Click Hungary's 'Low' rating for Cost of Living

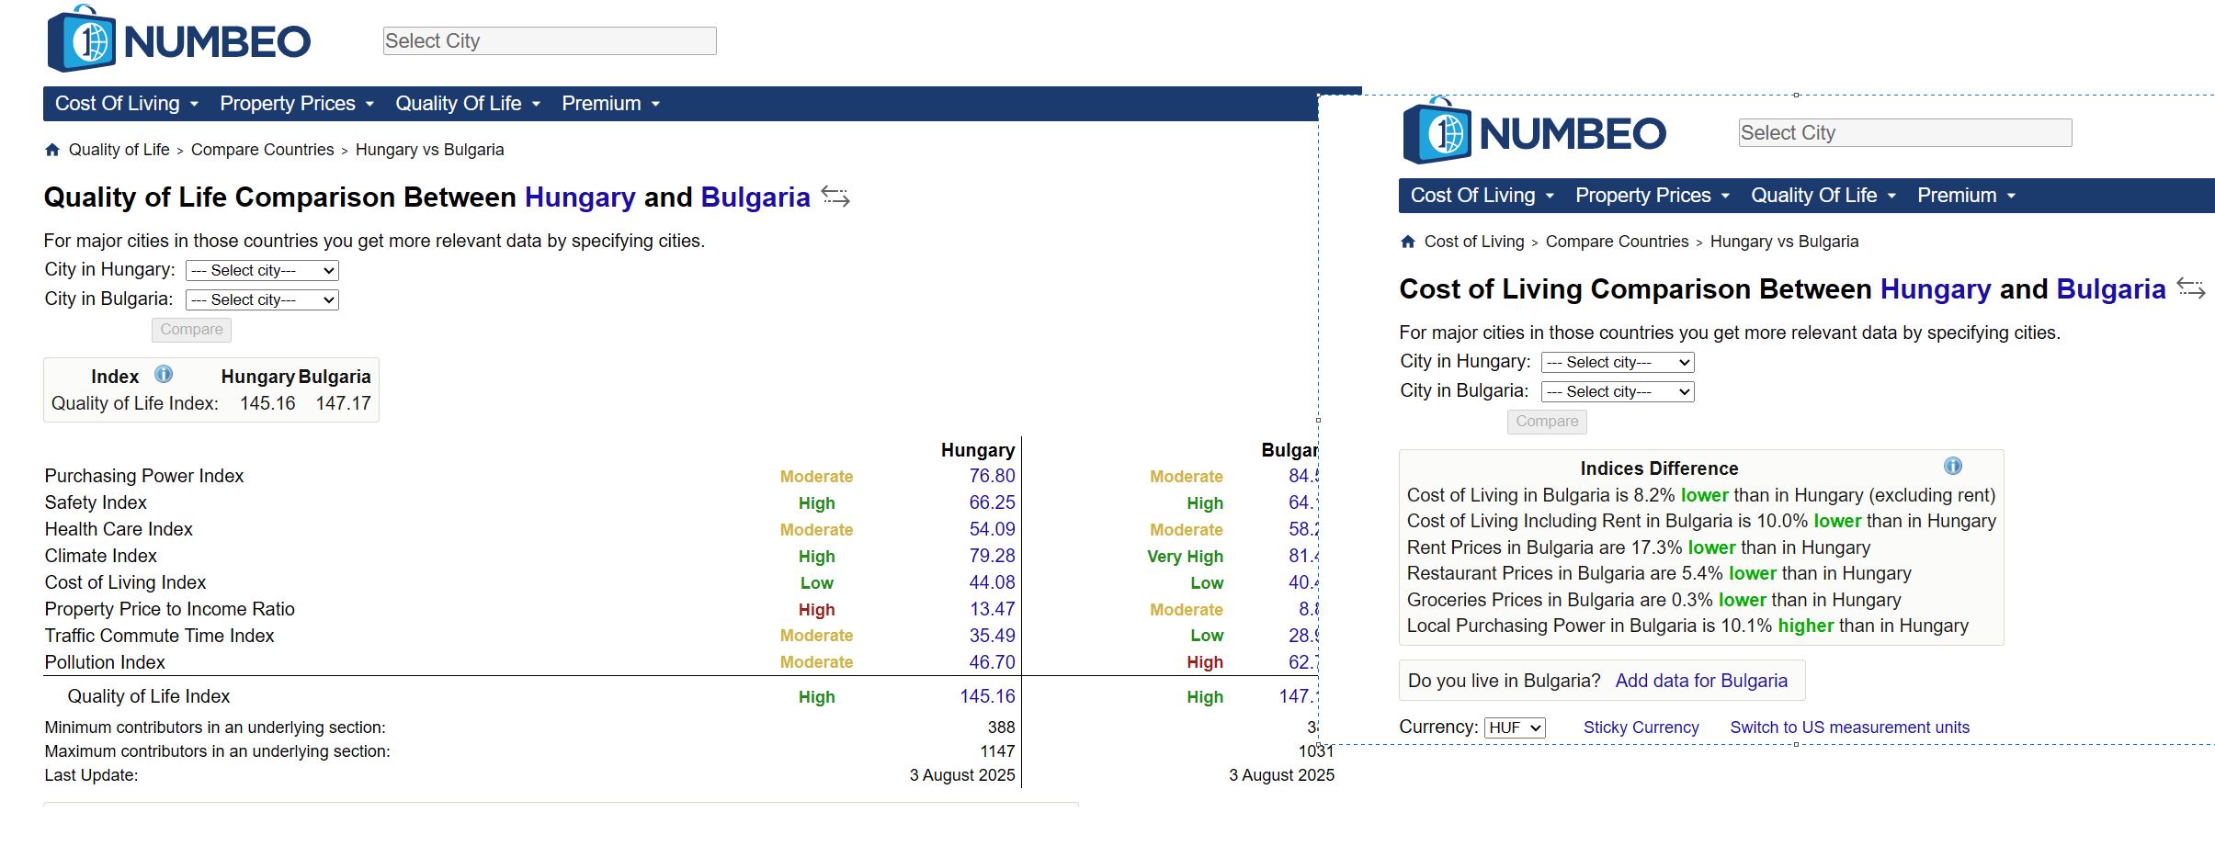tap(816, 583)
